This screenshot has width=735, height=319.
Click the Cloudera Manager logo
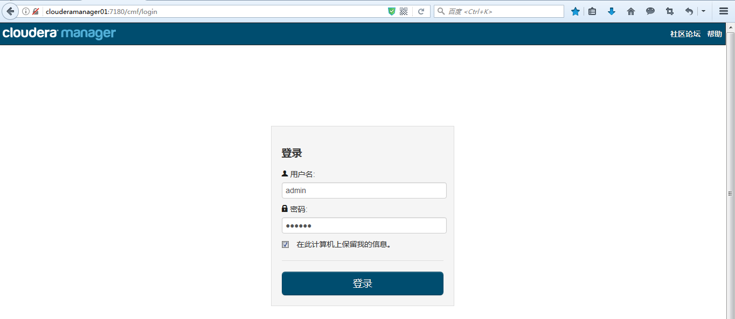(59, 33)
